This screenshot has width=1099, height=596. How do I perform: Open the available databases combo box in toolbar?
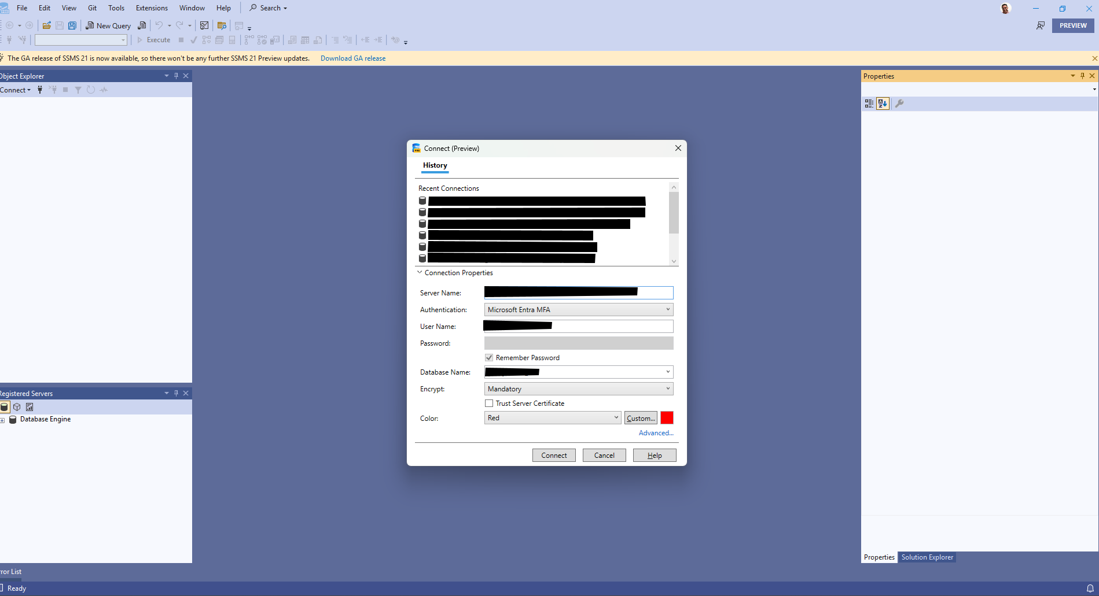pyautogui.click(x=81, y=40)
